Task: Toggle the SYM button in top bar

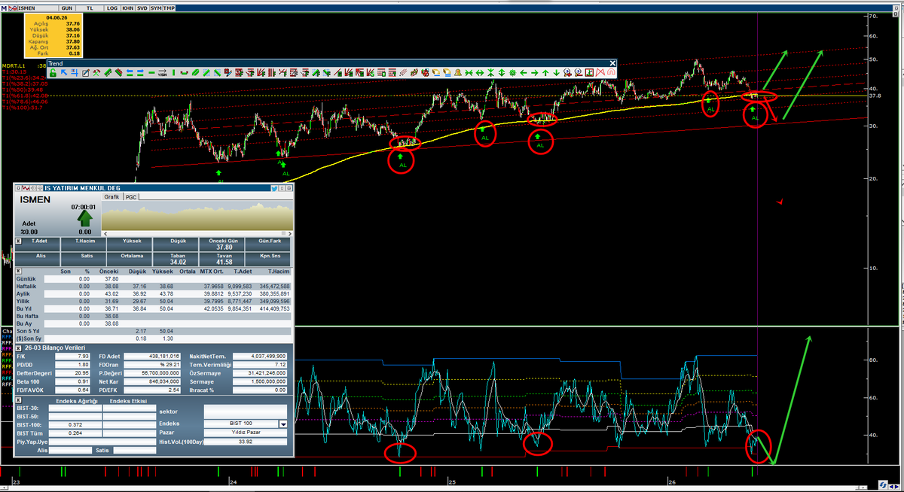Action: (x=156, y=8)
